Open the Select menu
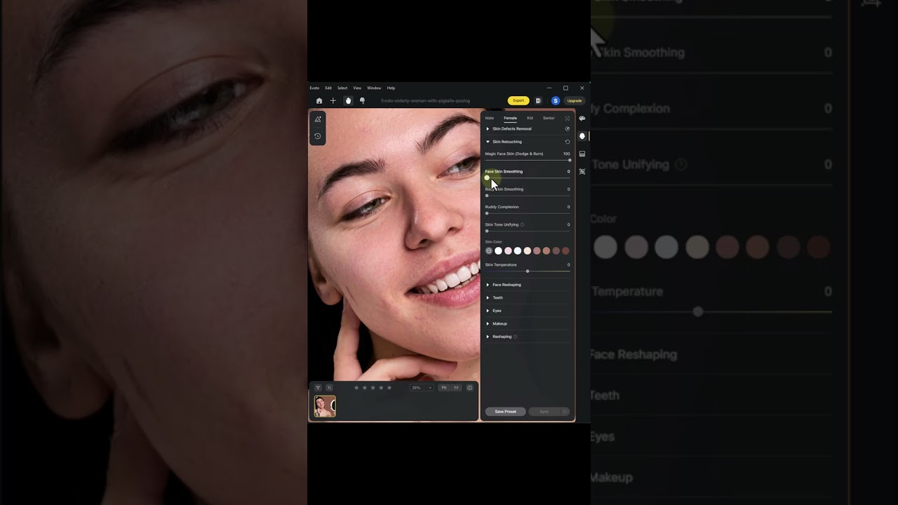898x505 pixels. click(342, 88)
